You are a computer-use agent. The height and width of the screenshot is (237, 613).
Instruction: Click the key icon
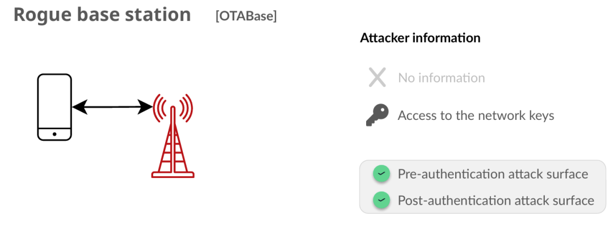(377, 115)
